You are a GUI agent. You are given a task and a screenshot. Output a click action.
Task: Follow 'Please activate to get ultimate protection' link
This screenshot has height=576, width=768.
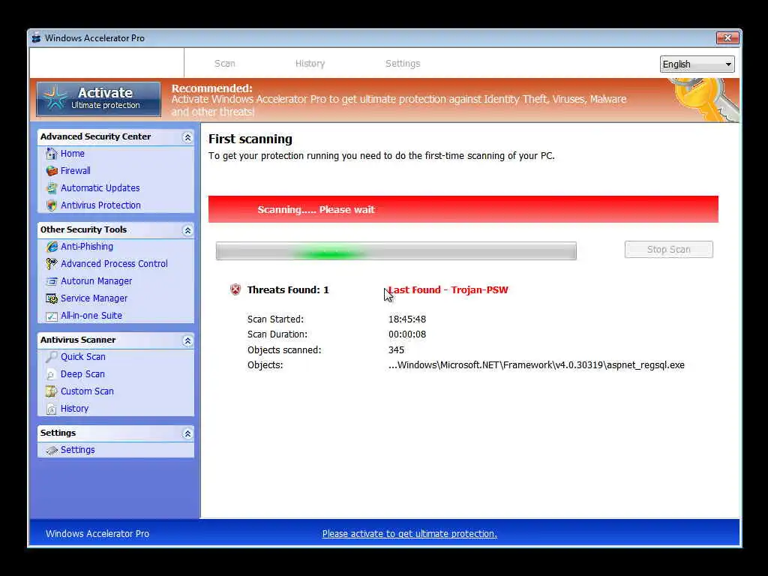(409, 534)
